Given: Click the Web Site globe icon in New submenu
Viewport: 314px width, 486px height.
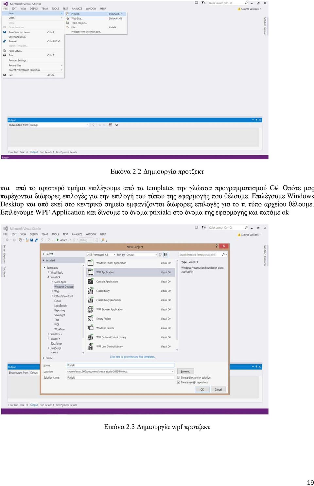Looking at the screenshot, I should (x=67, y=18).
